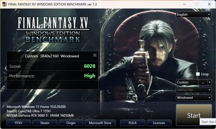Enable the Loop checkbox
The width and height of the screenshot is (216, 129).
tap(198, 74)
